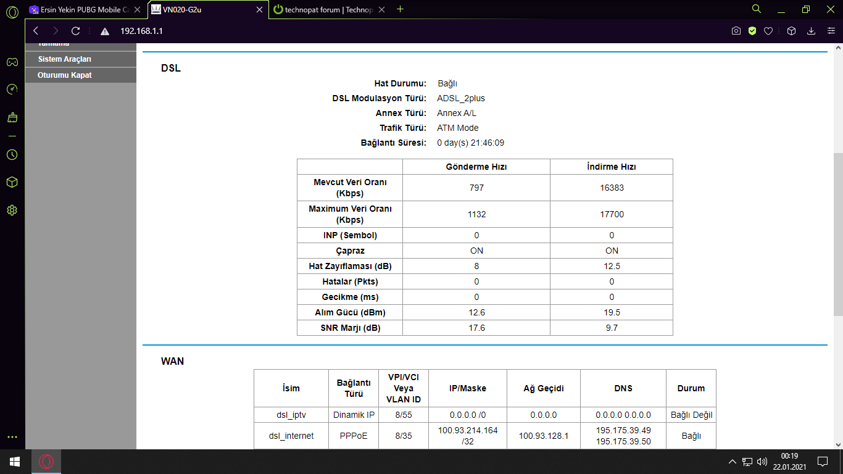Open Sistem Araçları menu item
843x474 pixels.
81,59
